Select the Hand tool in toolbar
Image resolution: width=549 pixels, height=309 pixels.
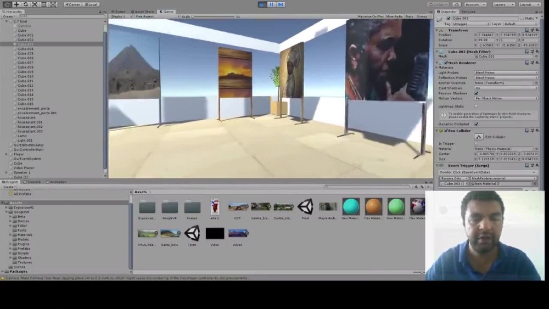pos(7,4)
